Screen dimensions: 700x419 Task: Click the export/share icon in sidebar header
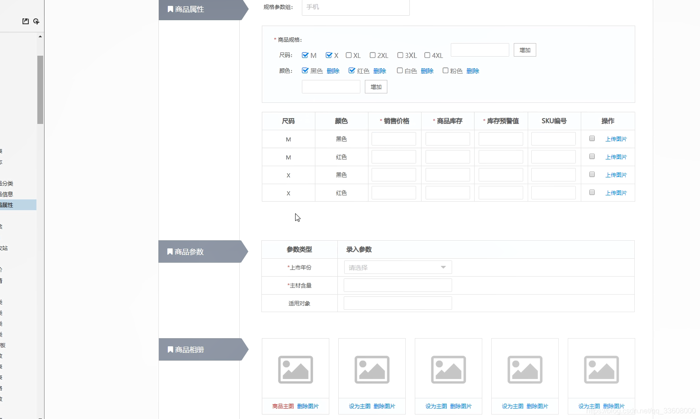tap(26, 21)
